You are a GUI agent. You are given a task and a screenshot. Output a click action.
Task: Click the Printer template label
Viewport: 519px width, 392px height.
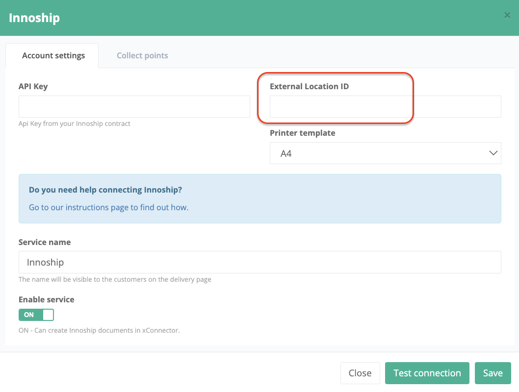(303, 133)
